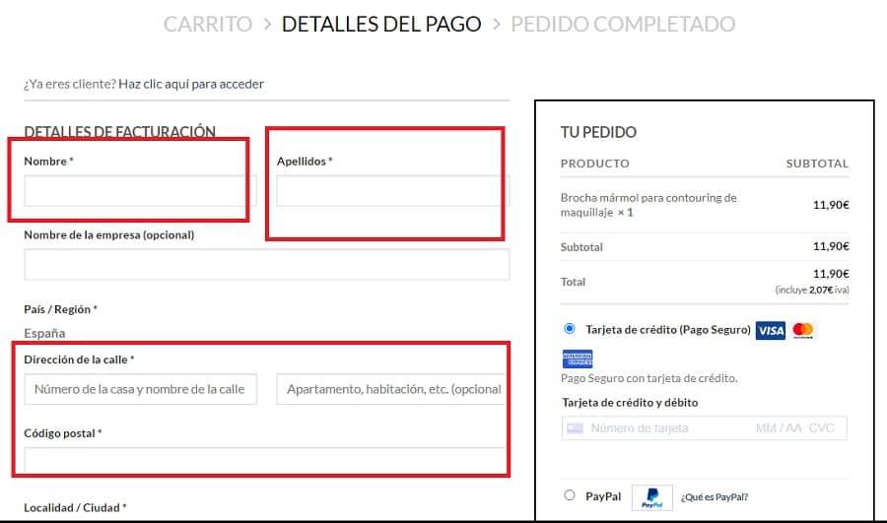The height and width of the screenshot is (523, 887).
Task: Click the PayPal logo image
Action: point(652,497)
